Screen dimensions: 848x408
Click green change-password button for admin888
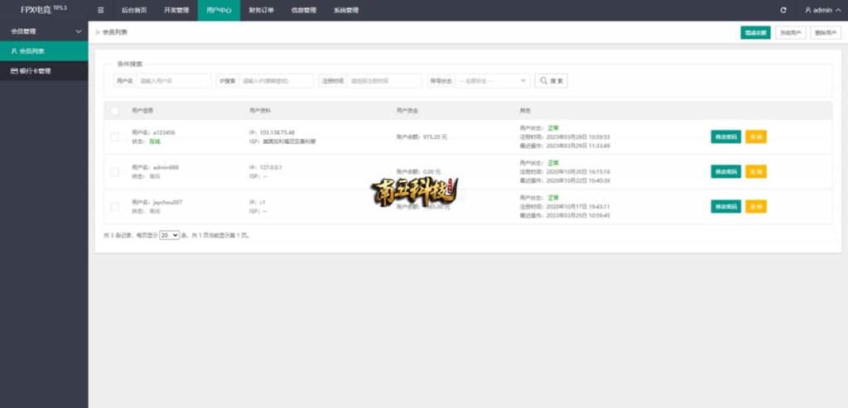tap(725, 172)
